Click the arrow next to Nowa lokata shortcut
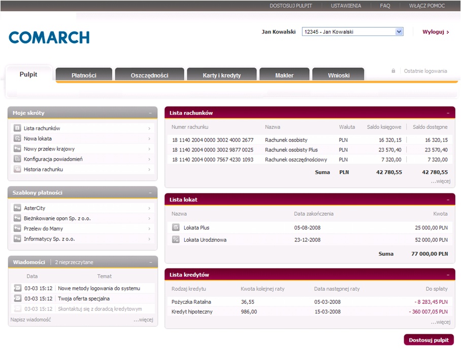Screen dimensions: 461x350 [149, 139]
